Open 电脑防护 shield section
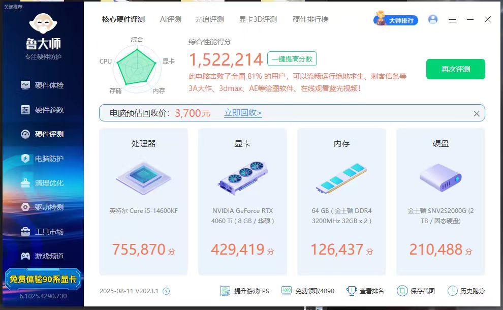This screenshot has height=310, width=503. [x=43, y=159]
